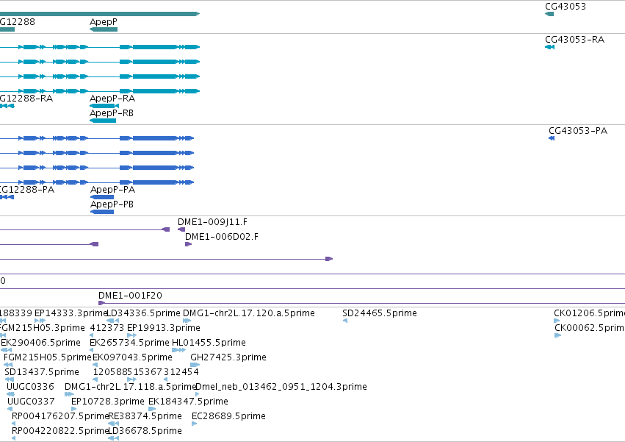
Task: Click the EC28689.5prime EST label
Action: [x=228, y=416]
